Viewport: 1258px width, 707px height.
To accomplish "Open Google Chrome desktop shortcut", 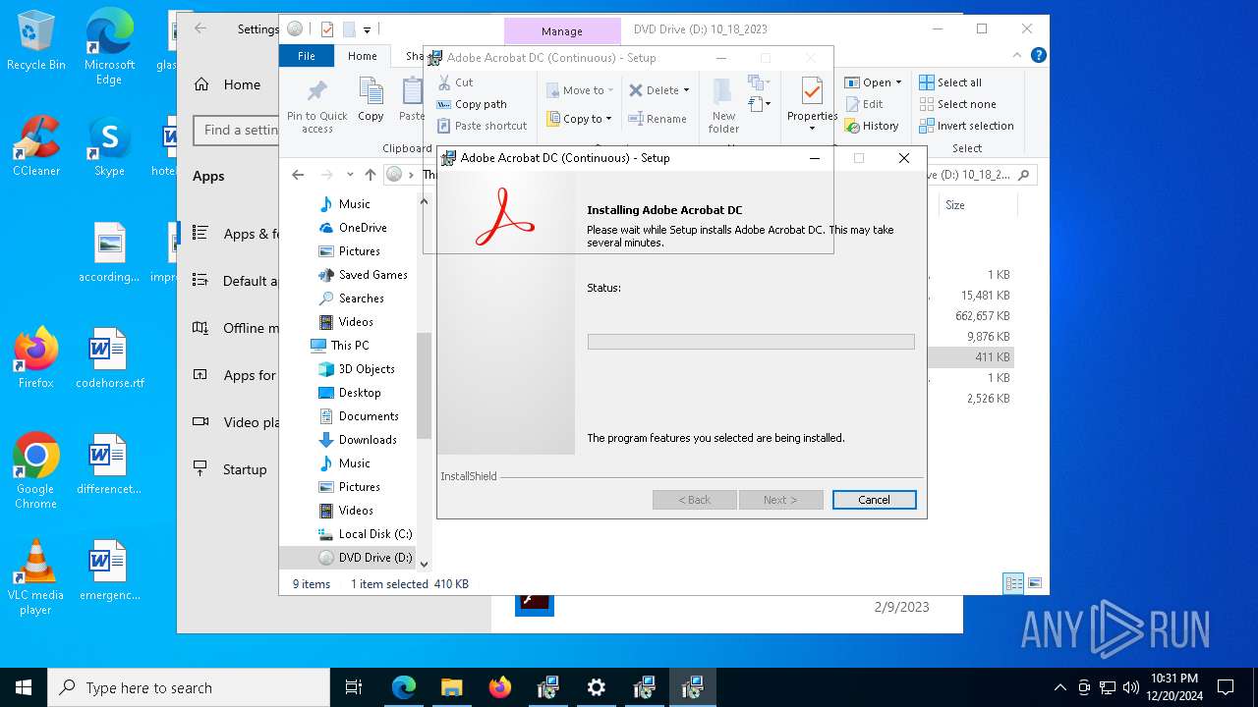I will [36, 471].
